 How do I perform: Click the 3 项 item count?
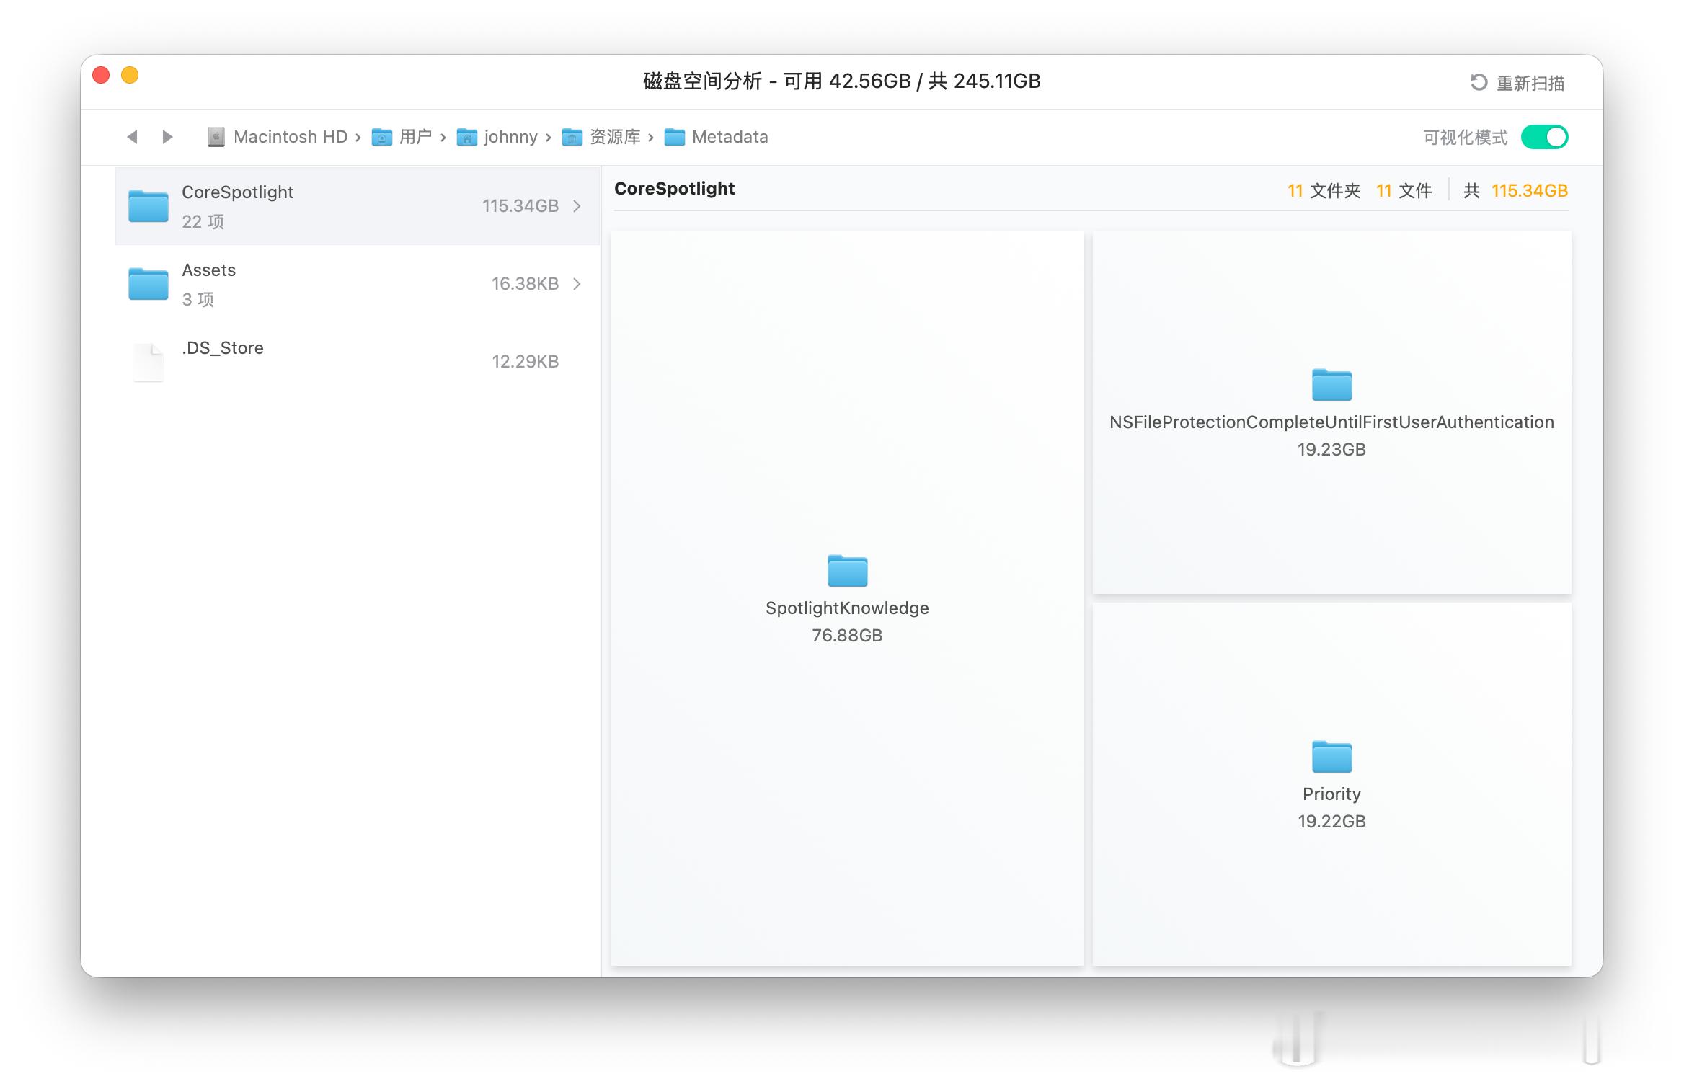tap(198, 299)
